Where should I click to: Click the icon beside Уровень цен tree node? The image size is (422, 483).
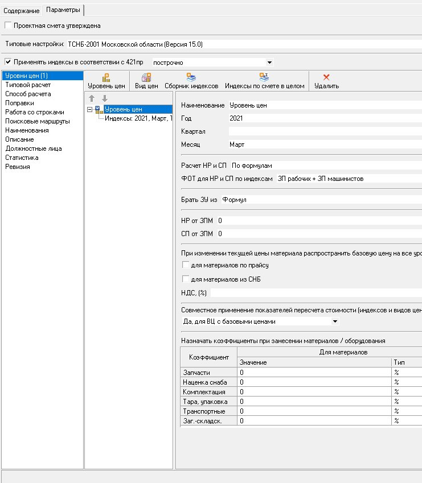click(99, 110)
